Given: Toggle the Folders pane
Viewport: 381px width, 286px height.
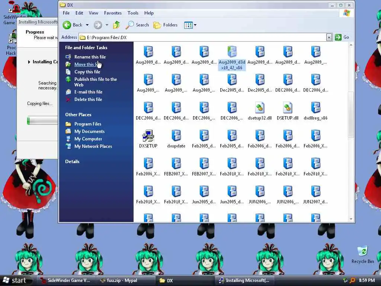Looking at the screenshot, I should pos(166,25).
